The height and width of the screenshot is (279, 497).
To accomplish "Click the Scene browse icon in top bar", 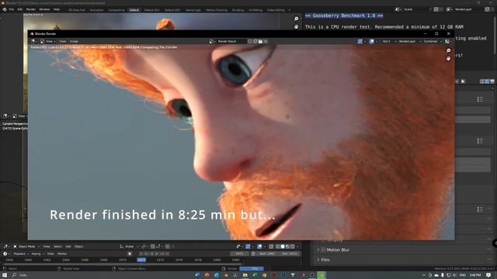I will pos(398,9).
